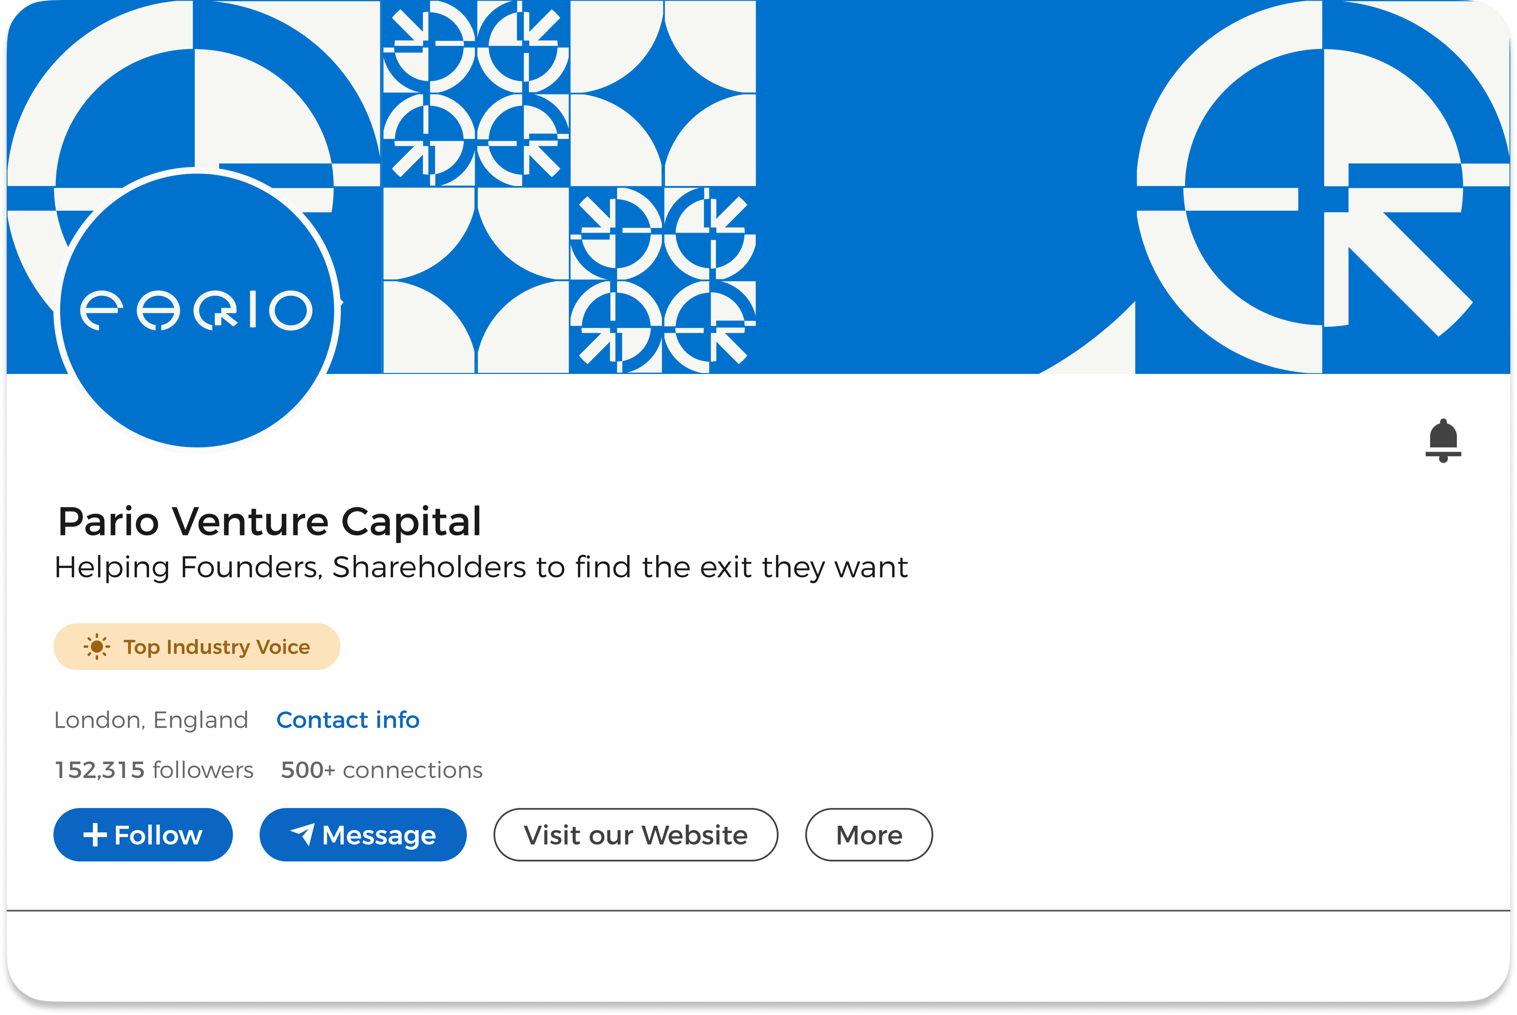
Task: Send a Message to the company
Action: 363,835
